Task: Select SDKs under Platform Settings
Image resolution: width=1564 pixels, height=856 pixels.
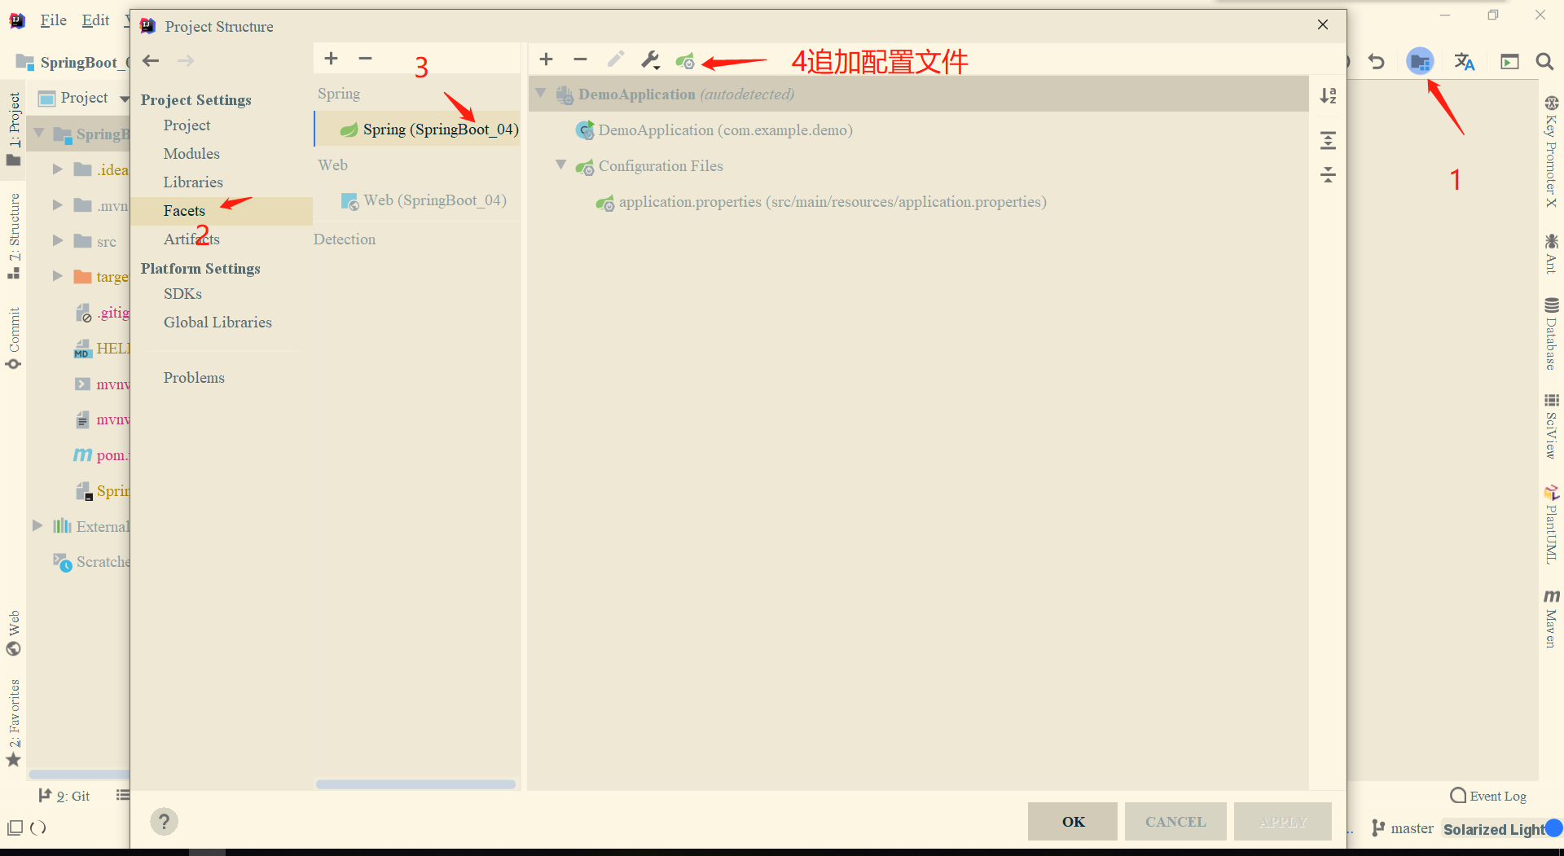Action: [x=182, y=294]
